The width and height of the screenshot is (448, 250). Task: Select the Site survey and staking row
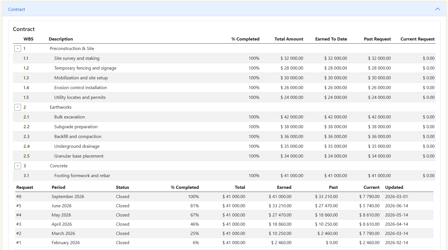click(77, 58)
